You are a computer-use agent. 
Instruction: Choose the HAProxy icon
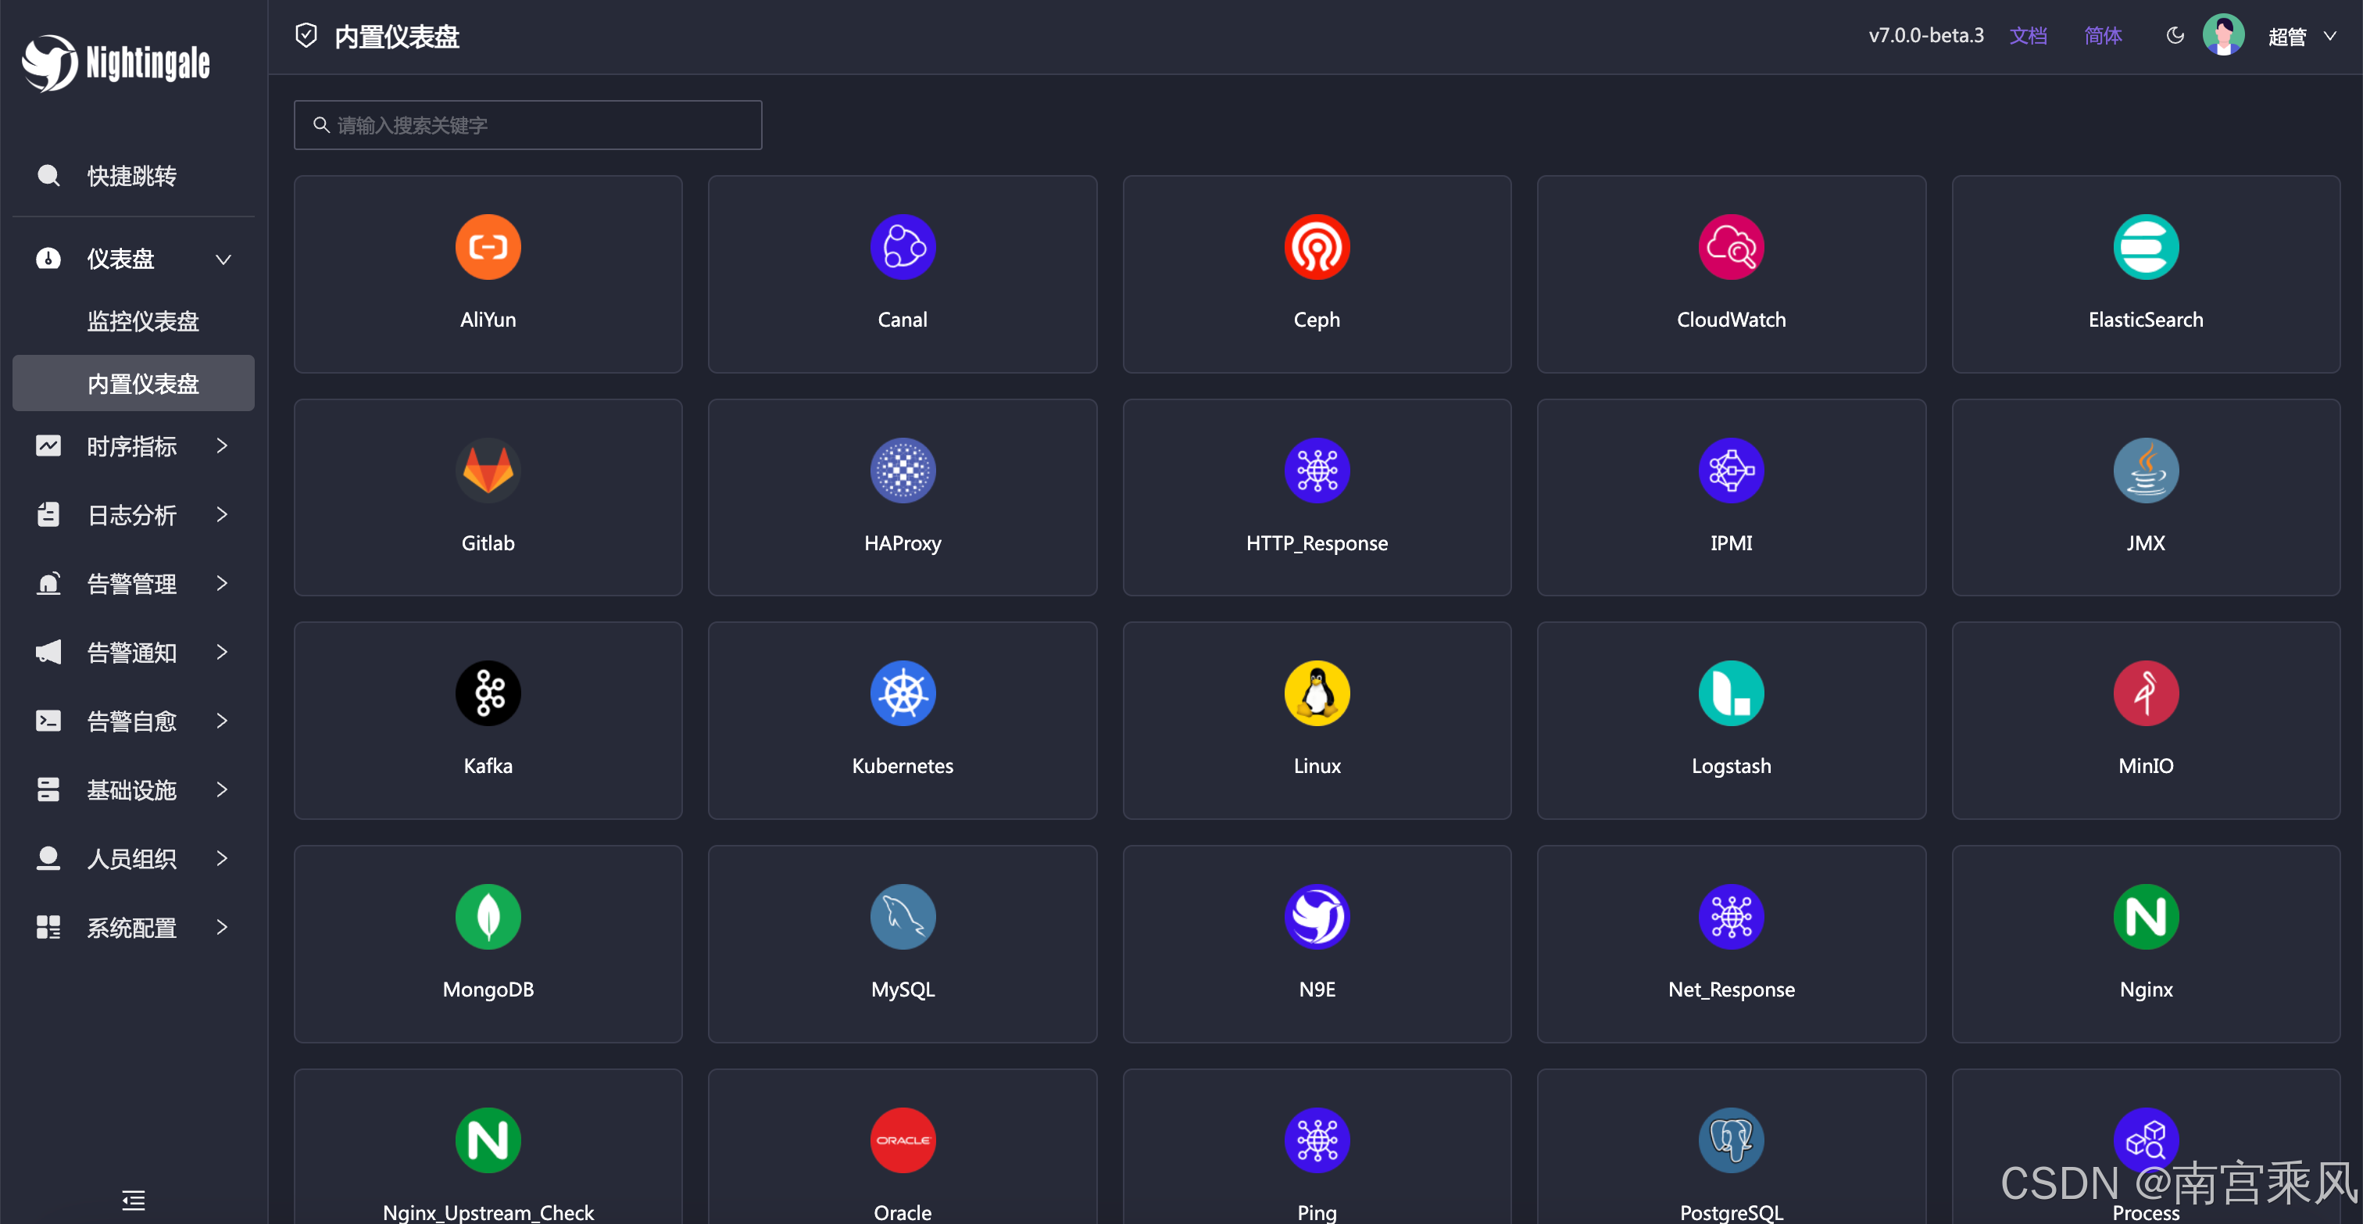pos(903,470)
